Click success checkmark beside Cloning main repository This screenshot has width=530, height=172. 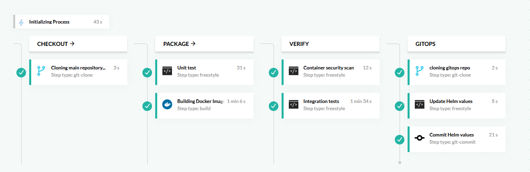[21, 73]
